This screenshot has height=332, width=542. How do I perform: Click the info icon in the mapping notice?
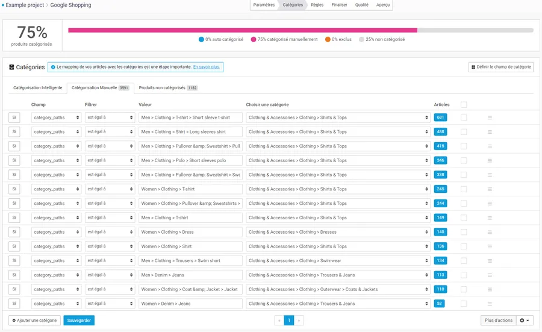[53, 67]
